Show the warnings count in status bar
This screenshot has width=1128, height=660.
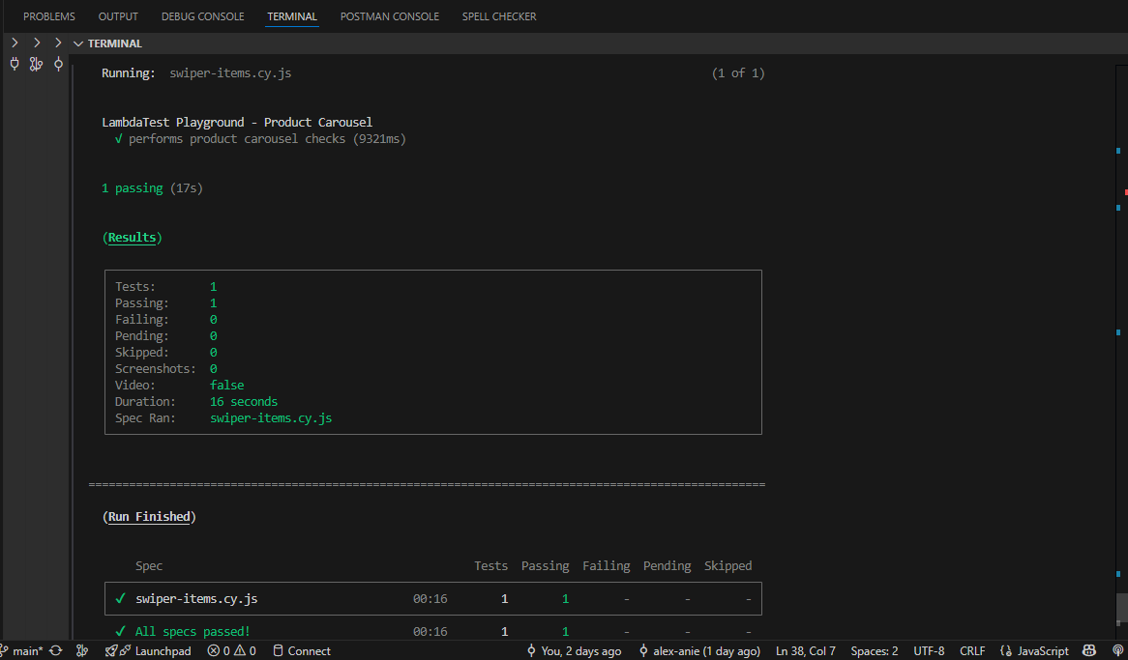pos(245,650)
